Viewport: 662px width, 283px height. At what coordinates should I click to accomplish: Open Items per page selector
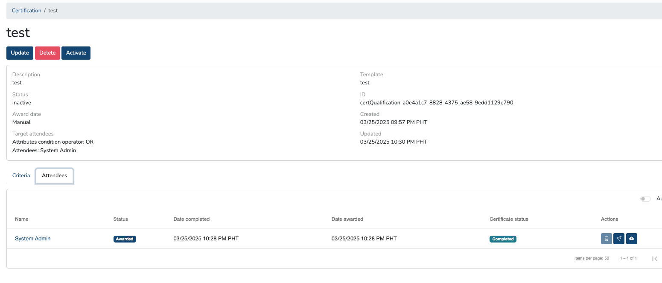coord(592,258)
